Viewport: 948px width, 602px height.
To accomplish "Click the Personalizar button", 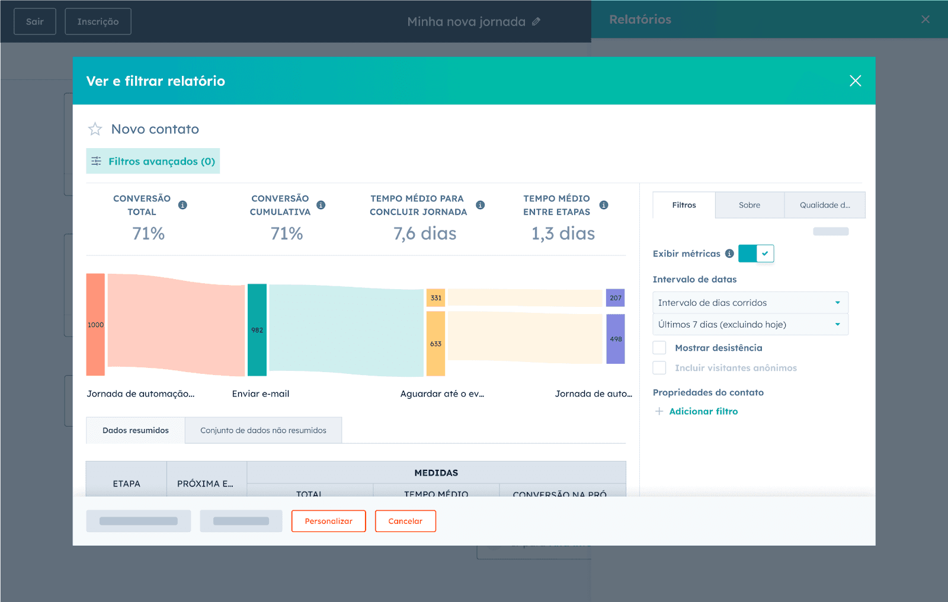I will click(328, 521).
